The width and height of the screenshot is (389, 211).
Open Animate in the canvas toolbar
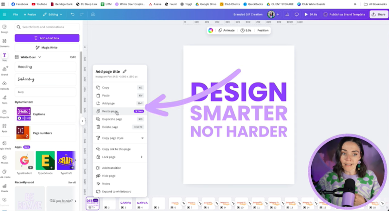226,31
